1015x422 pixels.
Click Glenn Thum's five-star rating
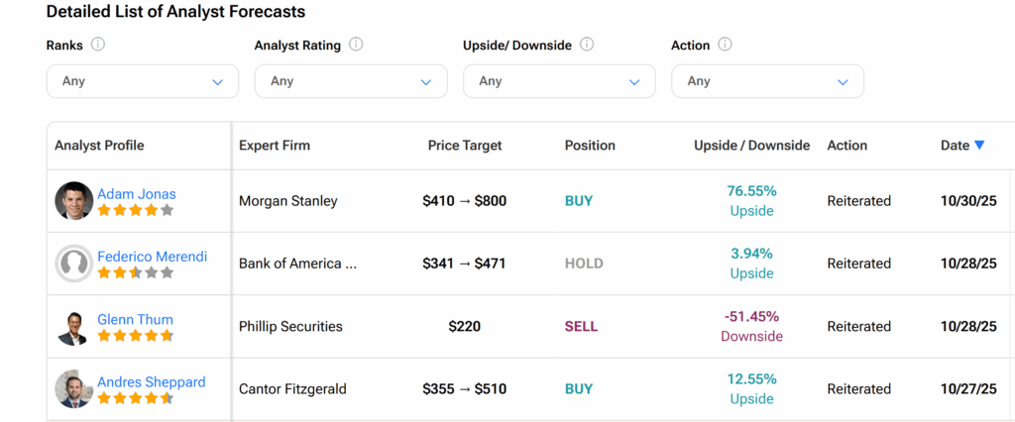coord(135,336)
